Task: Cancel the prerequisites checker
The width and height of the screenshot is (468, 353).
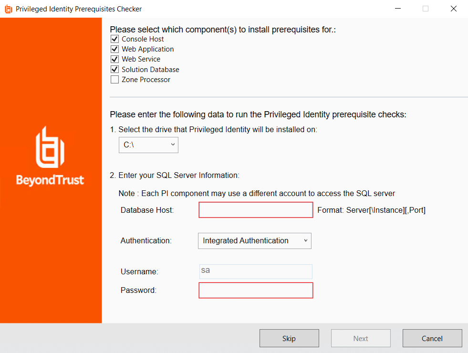Action: click(432, 339)
